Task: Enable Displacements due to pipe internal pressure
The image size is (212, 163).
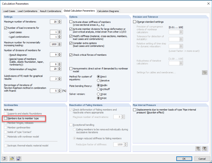Action: point(134,110)
